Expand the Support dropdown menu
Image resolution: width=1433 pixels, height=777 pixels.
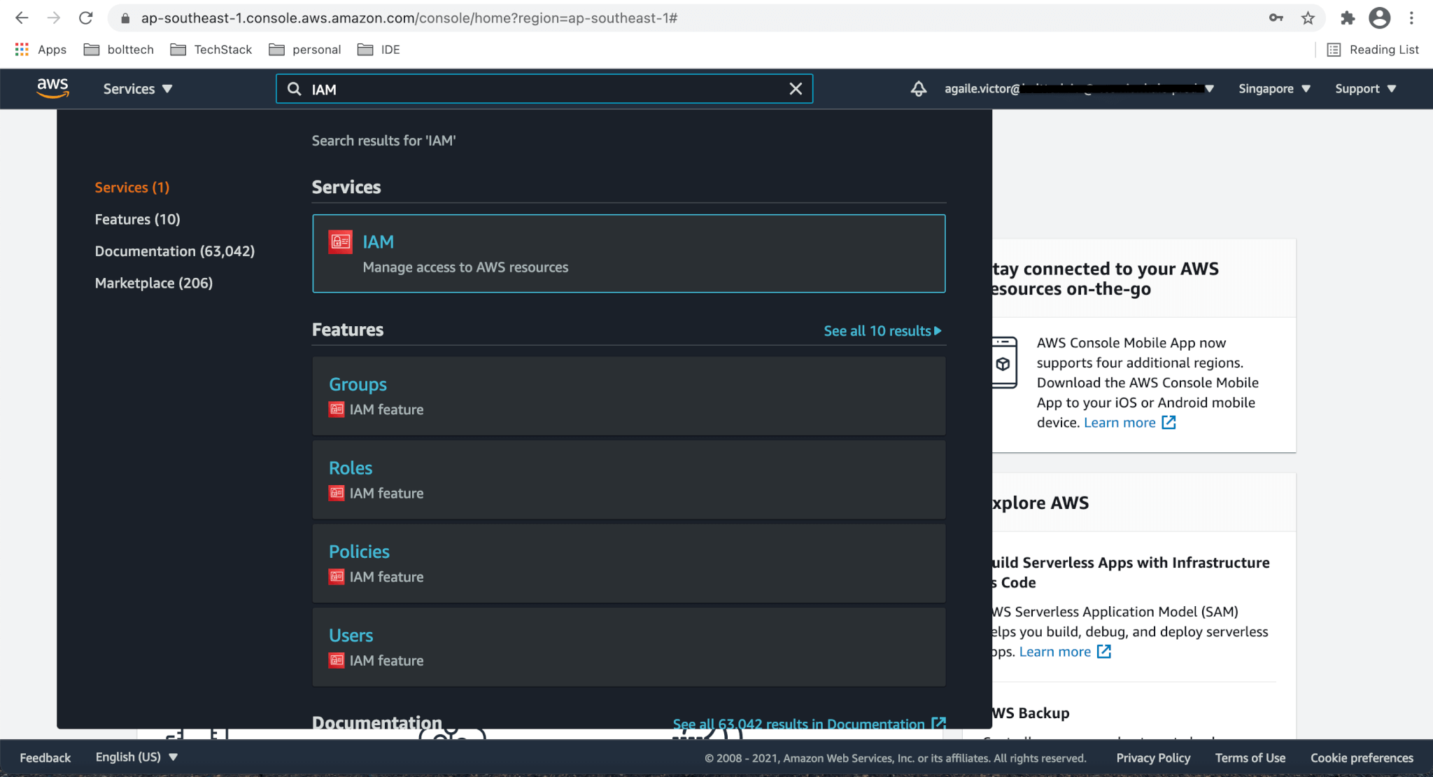pyautogui.click(x=1364, y=89)
